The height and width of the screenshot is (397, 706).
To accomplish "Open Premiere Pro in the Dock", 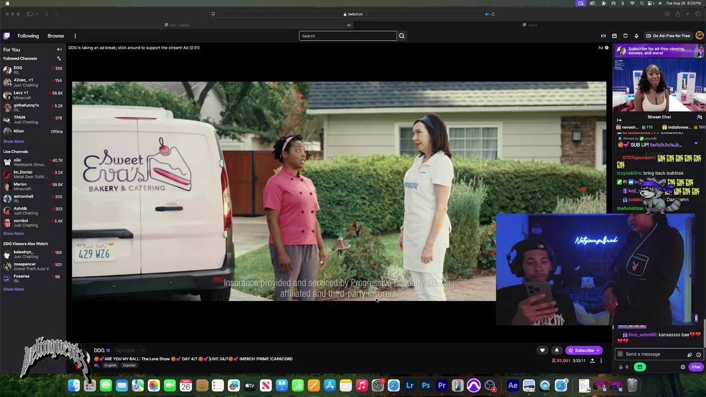I will 442,385.
